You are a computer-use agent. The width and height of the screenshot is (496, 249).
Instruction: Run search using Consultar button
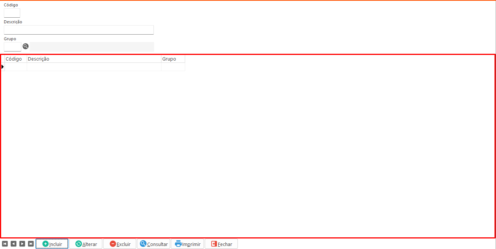(x=154, y=244)
